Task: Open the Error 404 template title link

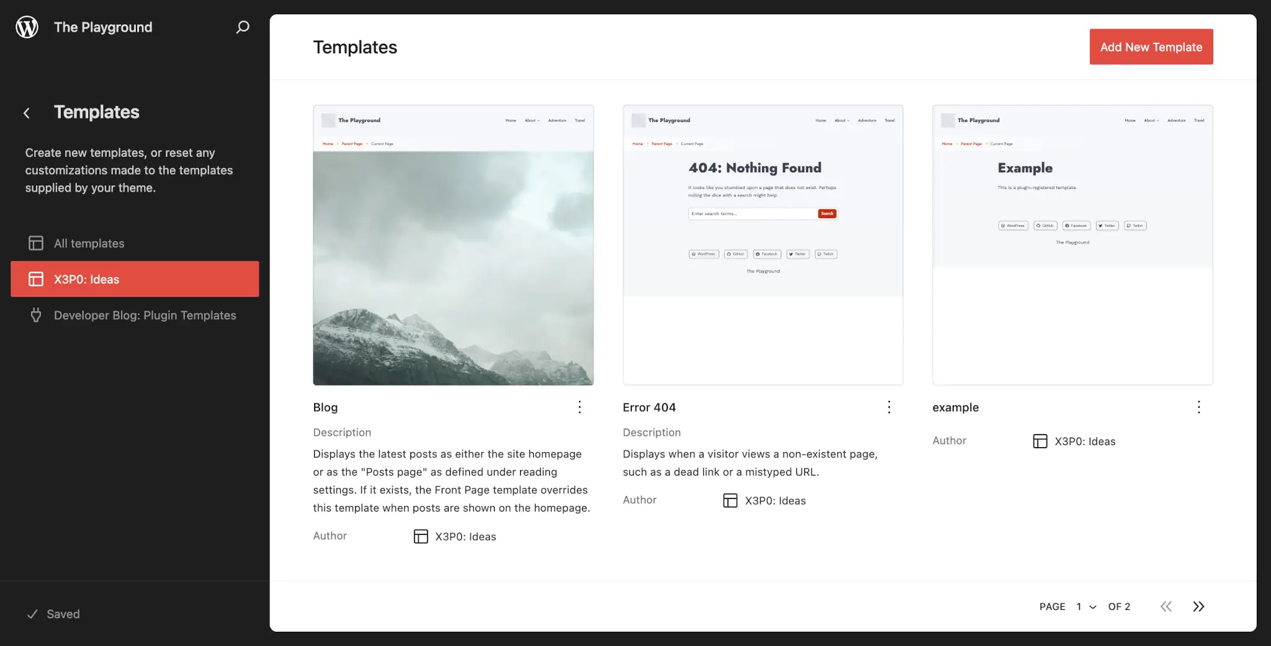Action: point(649,407)
